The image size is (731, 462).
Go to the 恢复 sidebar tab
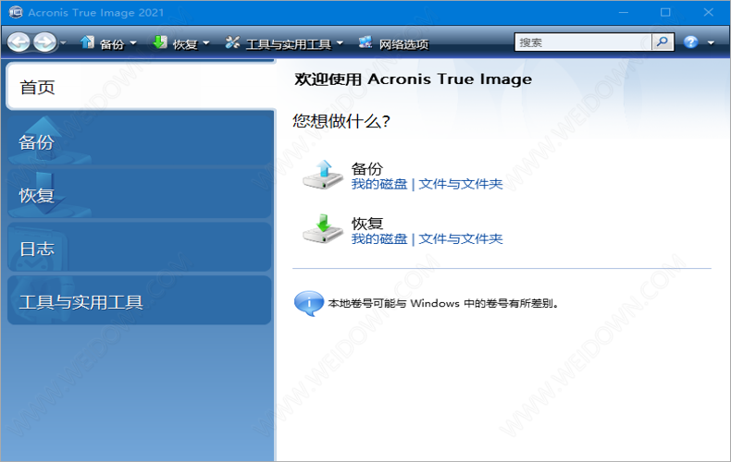pyautogui.click(x=139, y=195)
